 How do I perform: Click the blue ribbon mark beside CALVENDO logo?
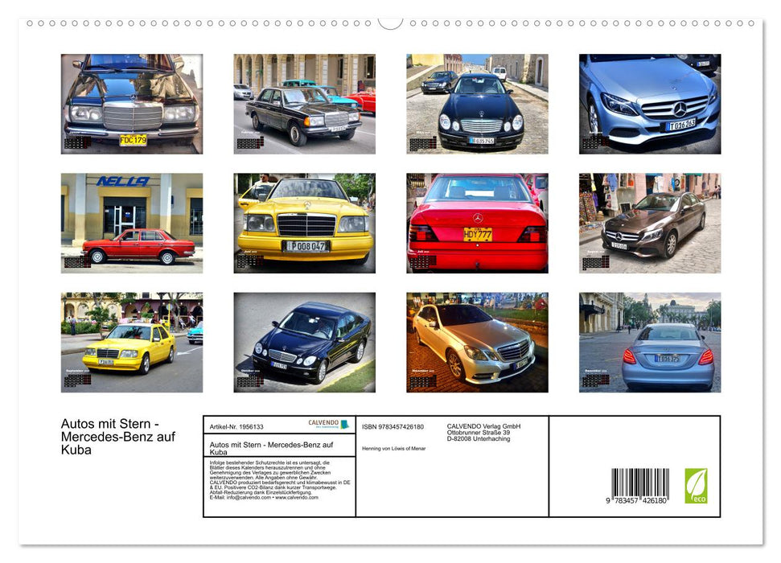(346, 423)
